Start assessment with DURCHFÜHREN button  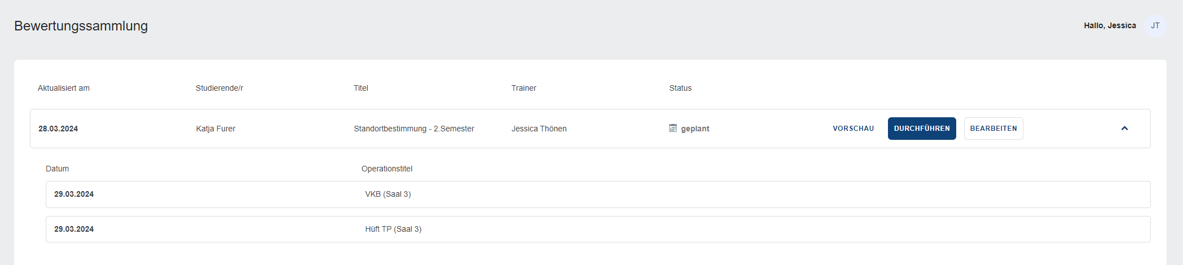[x=922, y=129]
